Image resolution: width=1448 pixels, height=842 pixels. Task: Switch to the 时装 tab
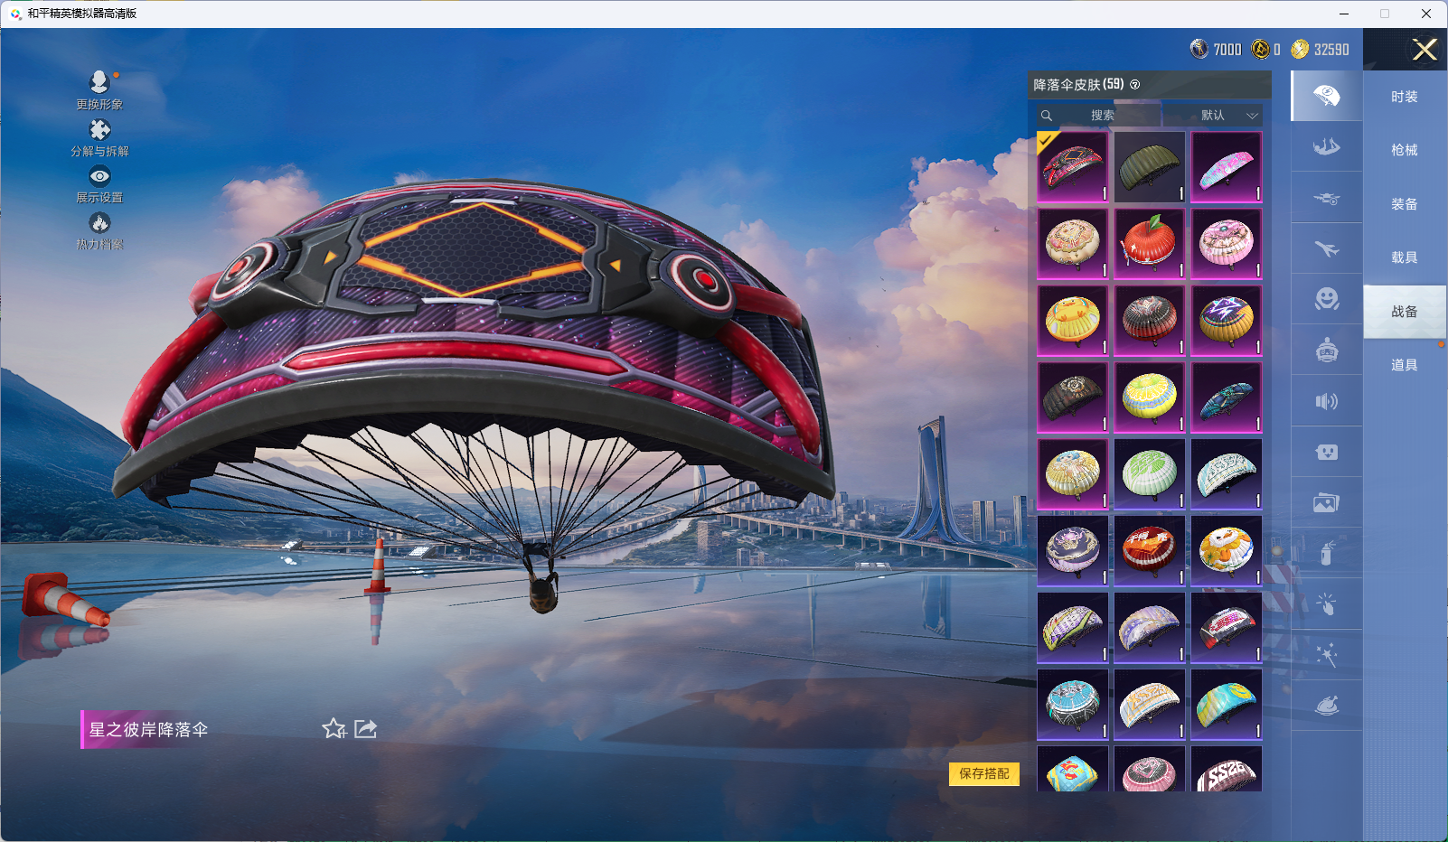click(x=1404, y=97)
